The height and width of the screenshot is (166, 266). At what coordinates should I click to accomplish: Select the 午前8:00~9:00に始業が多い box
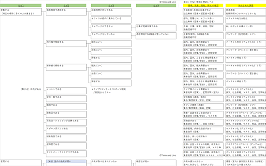tap(203, 12)
